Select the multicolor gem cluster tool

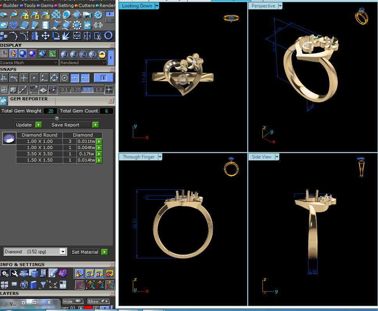pyautogui.click(x=98, y=25)
